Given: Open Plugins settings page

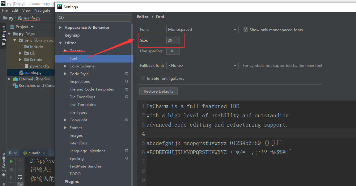Looking at the screenshot, I should tap(71, 181).
